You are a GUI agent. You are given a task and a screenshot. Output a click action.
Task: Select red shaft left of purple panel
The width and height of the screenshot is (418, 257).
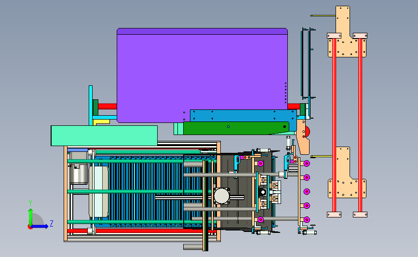108,107
